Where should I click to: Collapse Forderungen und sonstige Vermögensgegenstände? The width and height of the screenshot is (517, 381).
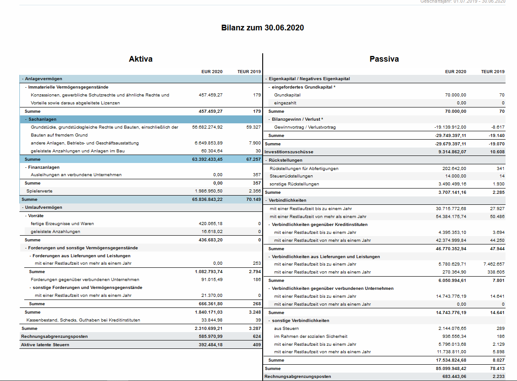[x=26, y=248]
